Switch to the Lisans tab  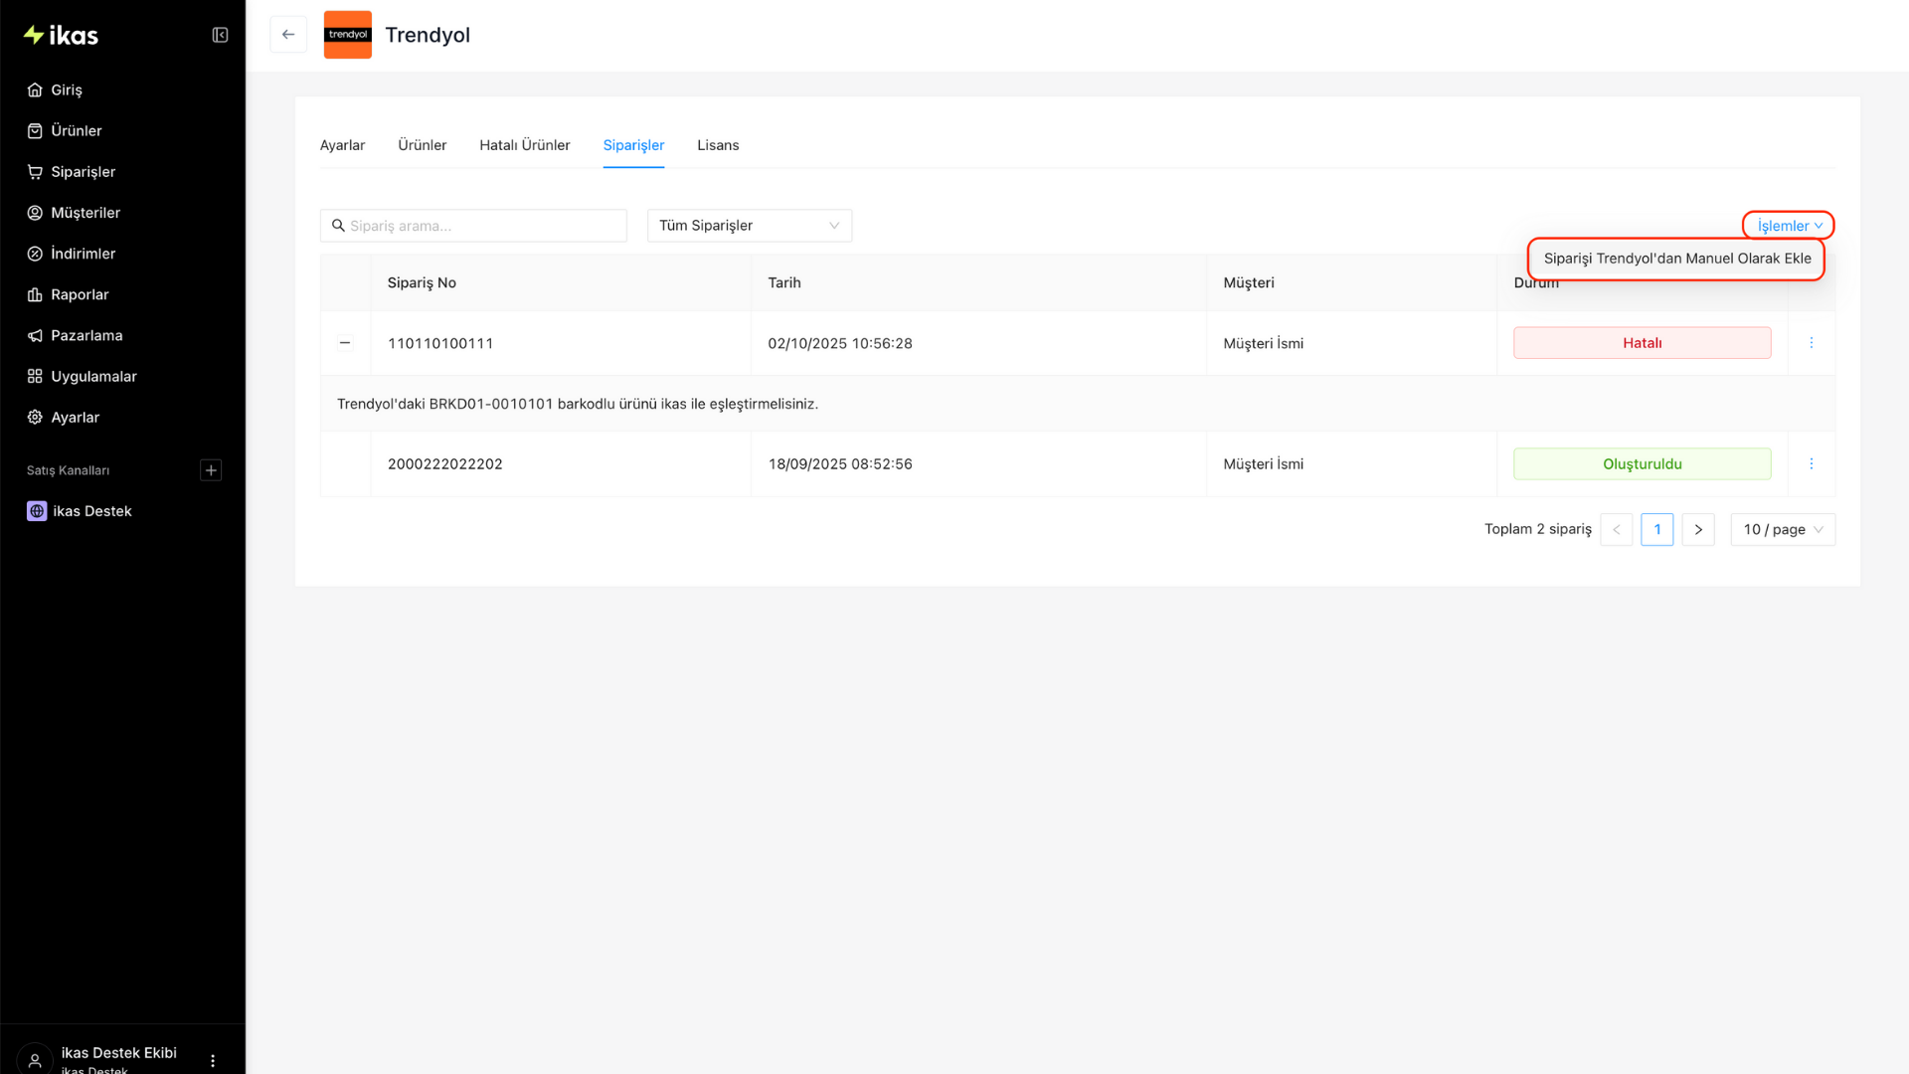click(x=718, y=145)
